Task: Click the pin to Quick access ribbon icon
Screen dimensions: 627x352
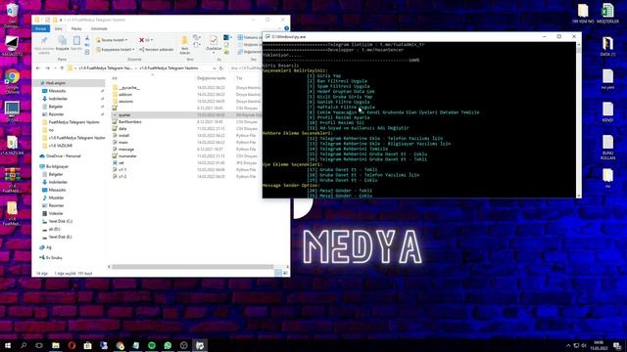Action: click(44, 44)
